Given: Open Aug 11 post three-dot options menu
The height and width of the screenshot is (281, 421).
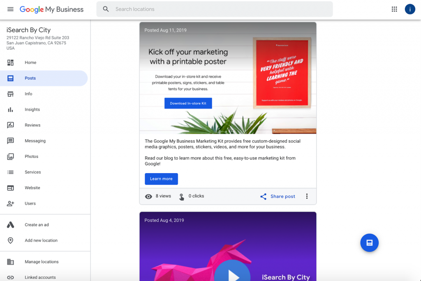Looking at the screenshot, I should click(307, 196).
